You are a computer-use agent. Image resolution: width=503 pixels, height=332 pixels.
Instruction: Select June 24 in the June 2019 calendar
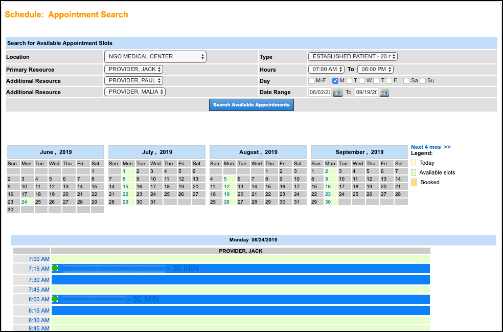(24, 202)
